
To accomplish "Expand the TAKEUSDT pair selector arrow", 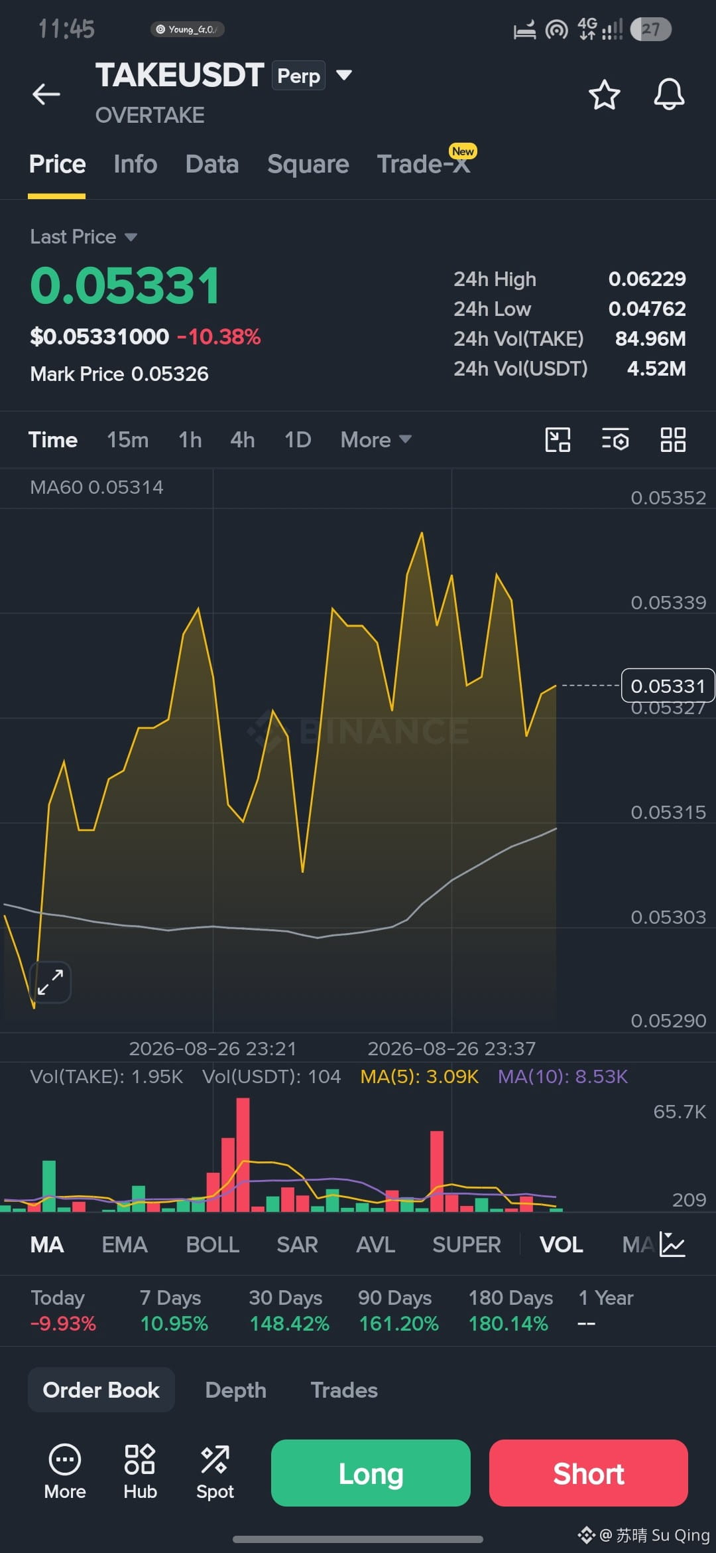I will tap(344, 75).
